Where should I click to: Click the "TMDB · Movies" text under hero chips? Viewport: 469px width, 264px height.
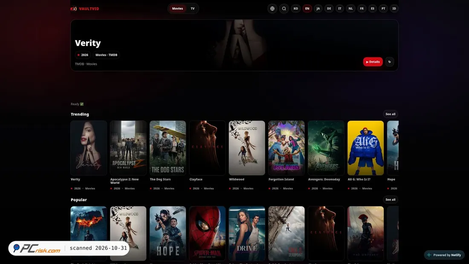tap(86, 64)
